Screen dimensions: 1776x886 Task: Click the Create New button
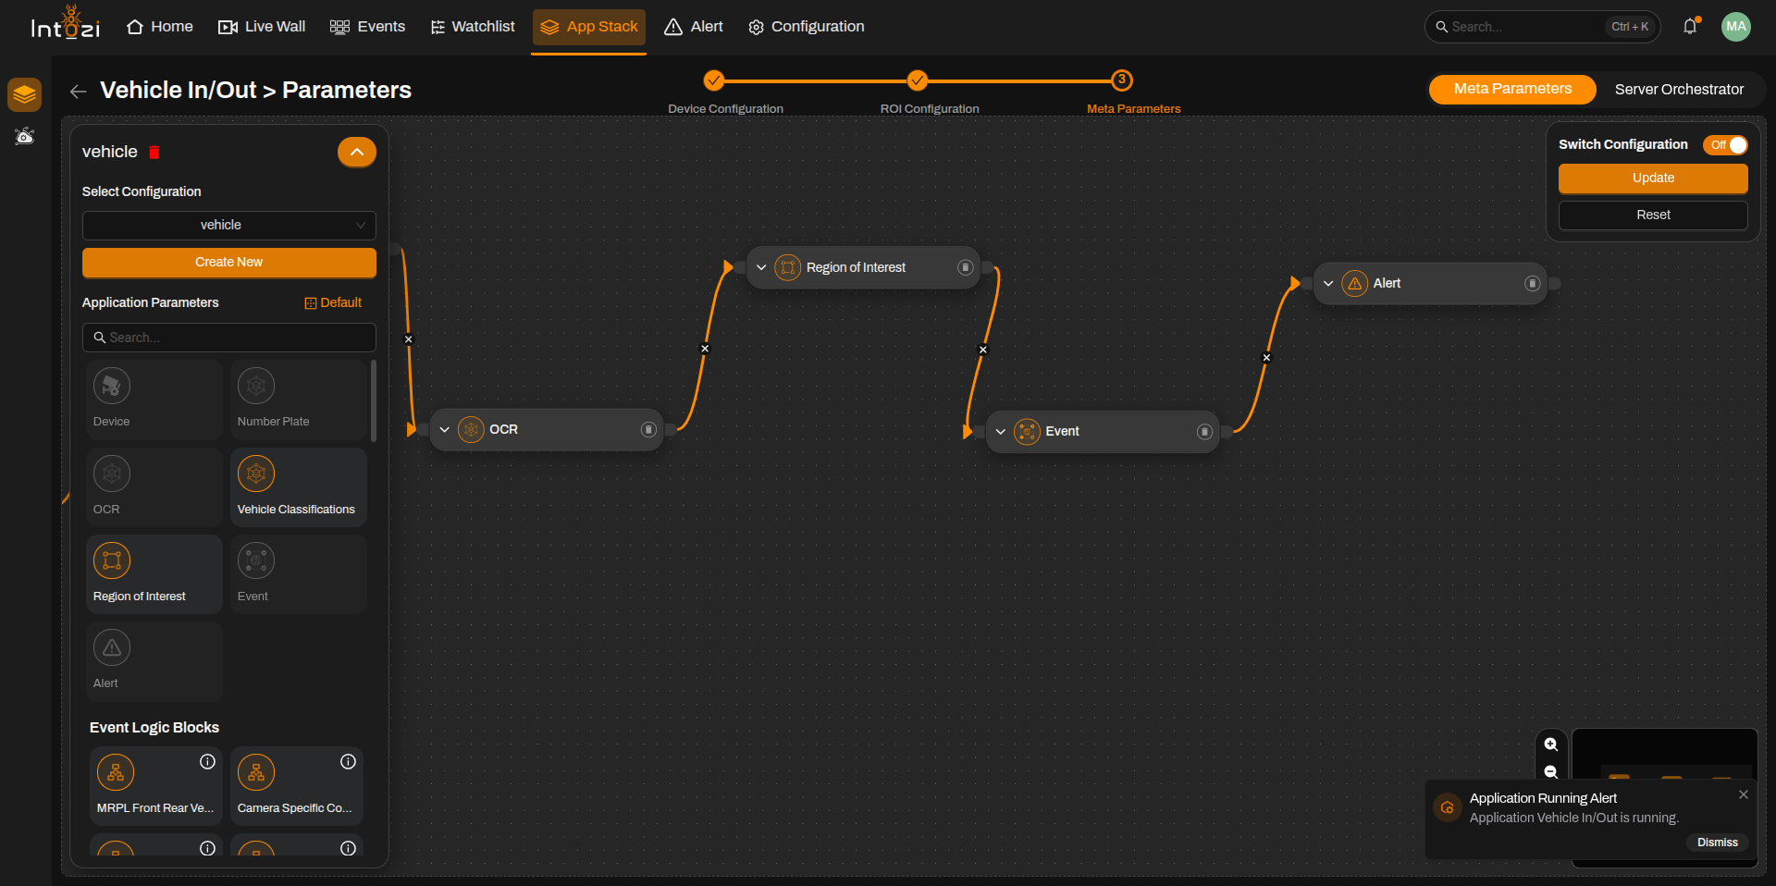click(228, 263)
